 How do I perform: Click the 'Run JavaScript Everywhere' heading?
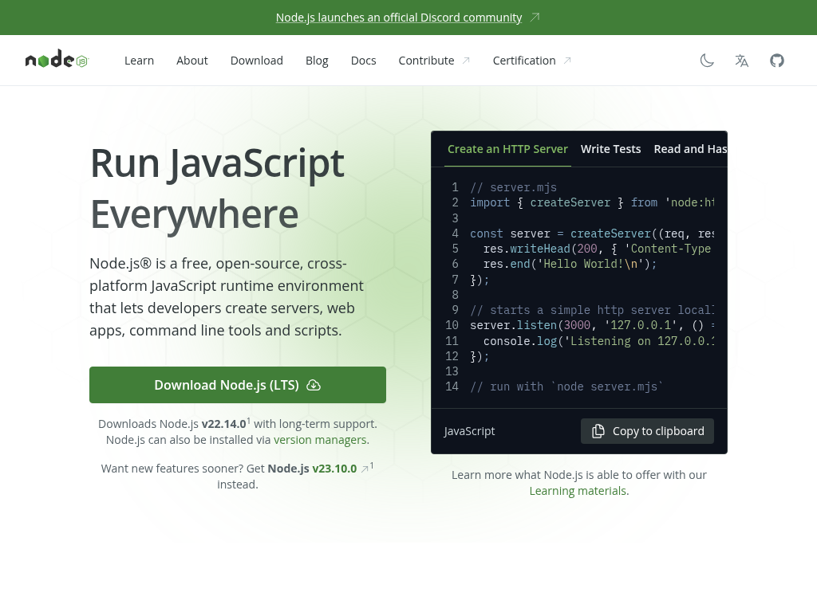click(217, 188)
